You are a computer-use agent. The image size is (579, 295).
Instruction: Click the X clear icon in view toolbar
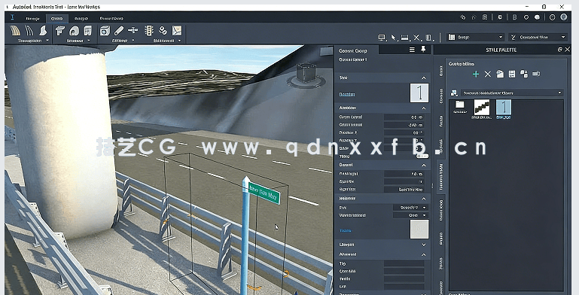pos(416,38)
